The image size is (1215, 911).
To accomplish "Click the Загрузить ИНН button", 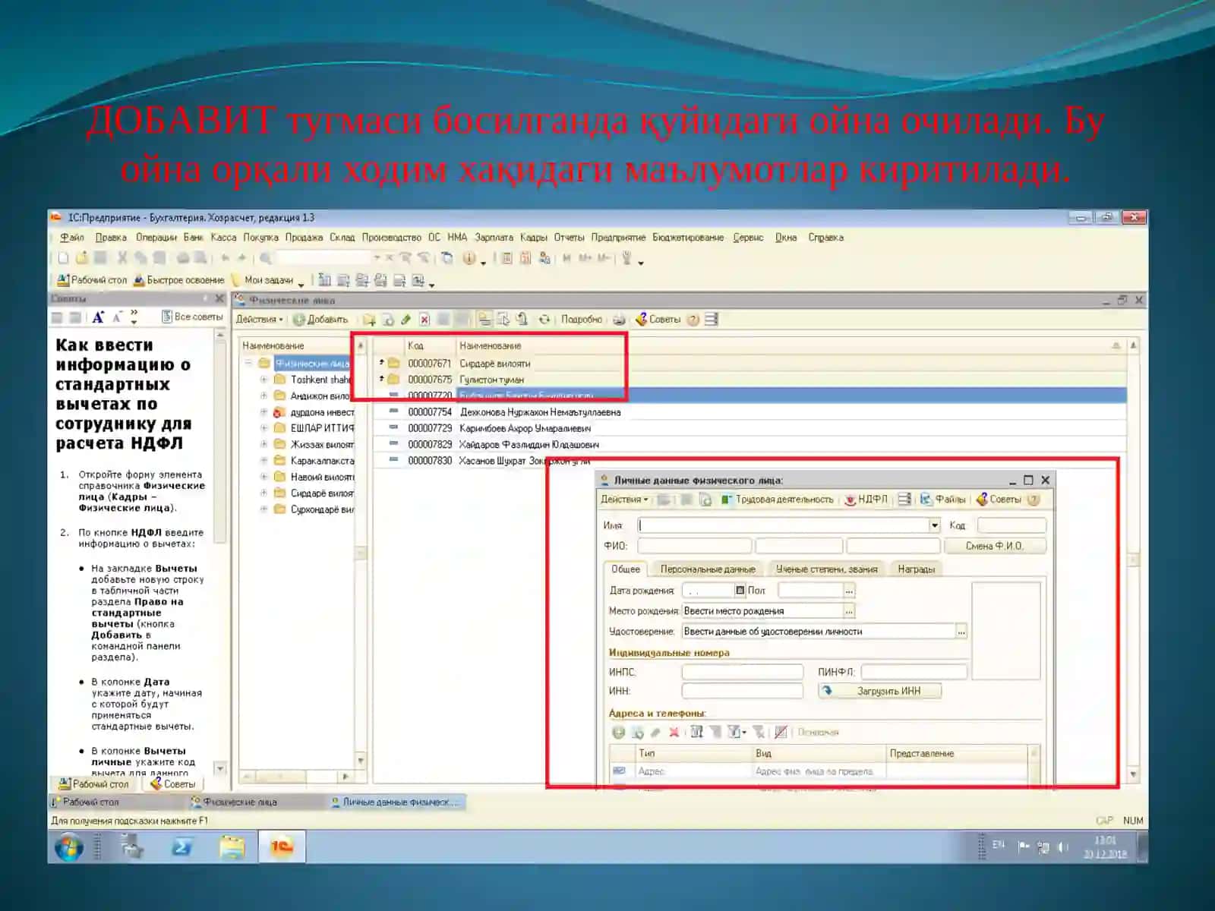I will (880, 691).
